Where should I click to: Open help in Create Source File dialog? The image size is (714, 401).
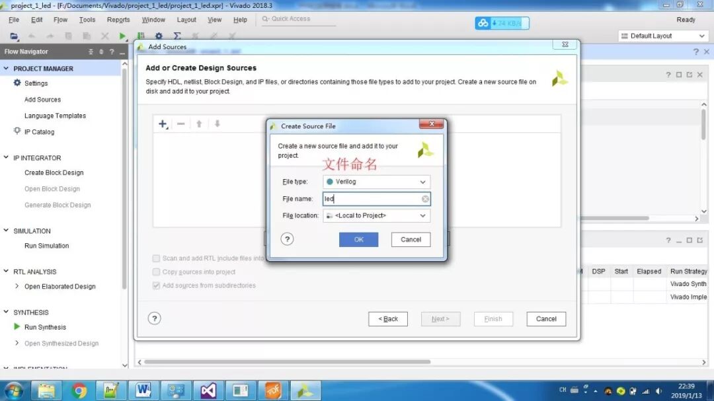tap(287, 239)
